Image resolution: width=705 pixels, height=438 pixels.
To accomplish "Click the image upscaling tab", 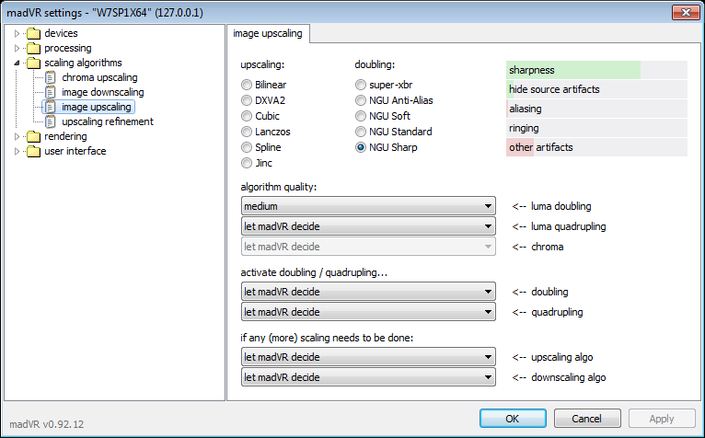I will click(x=271, y=34).
